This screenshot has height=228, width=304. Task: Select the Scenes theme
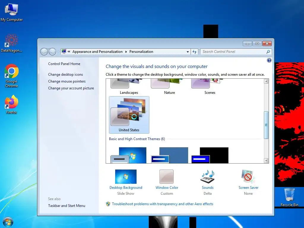(x=210, y=87)
